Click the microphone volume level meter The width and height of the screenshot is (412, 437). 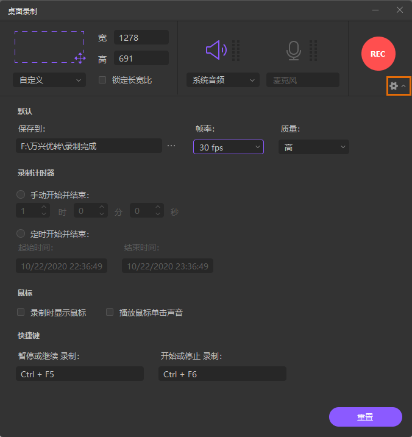314,51
